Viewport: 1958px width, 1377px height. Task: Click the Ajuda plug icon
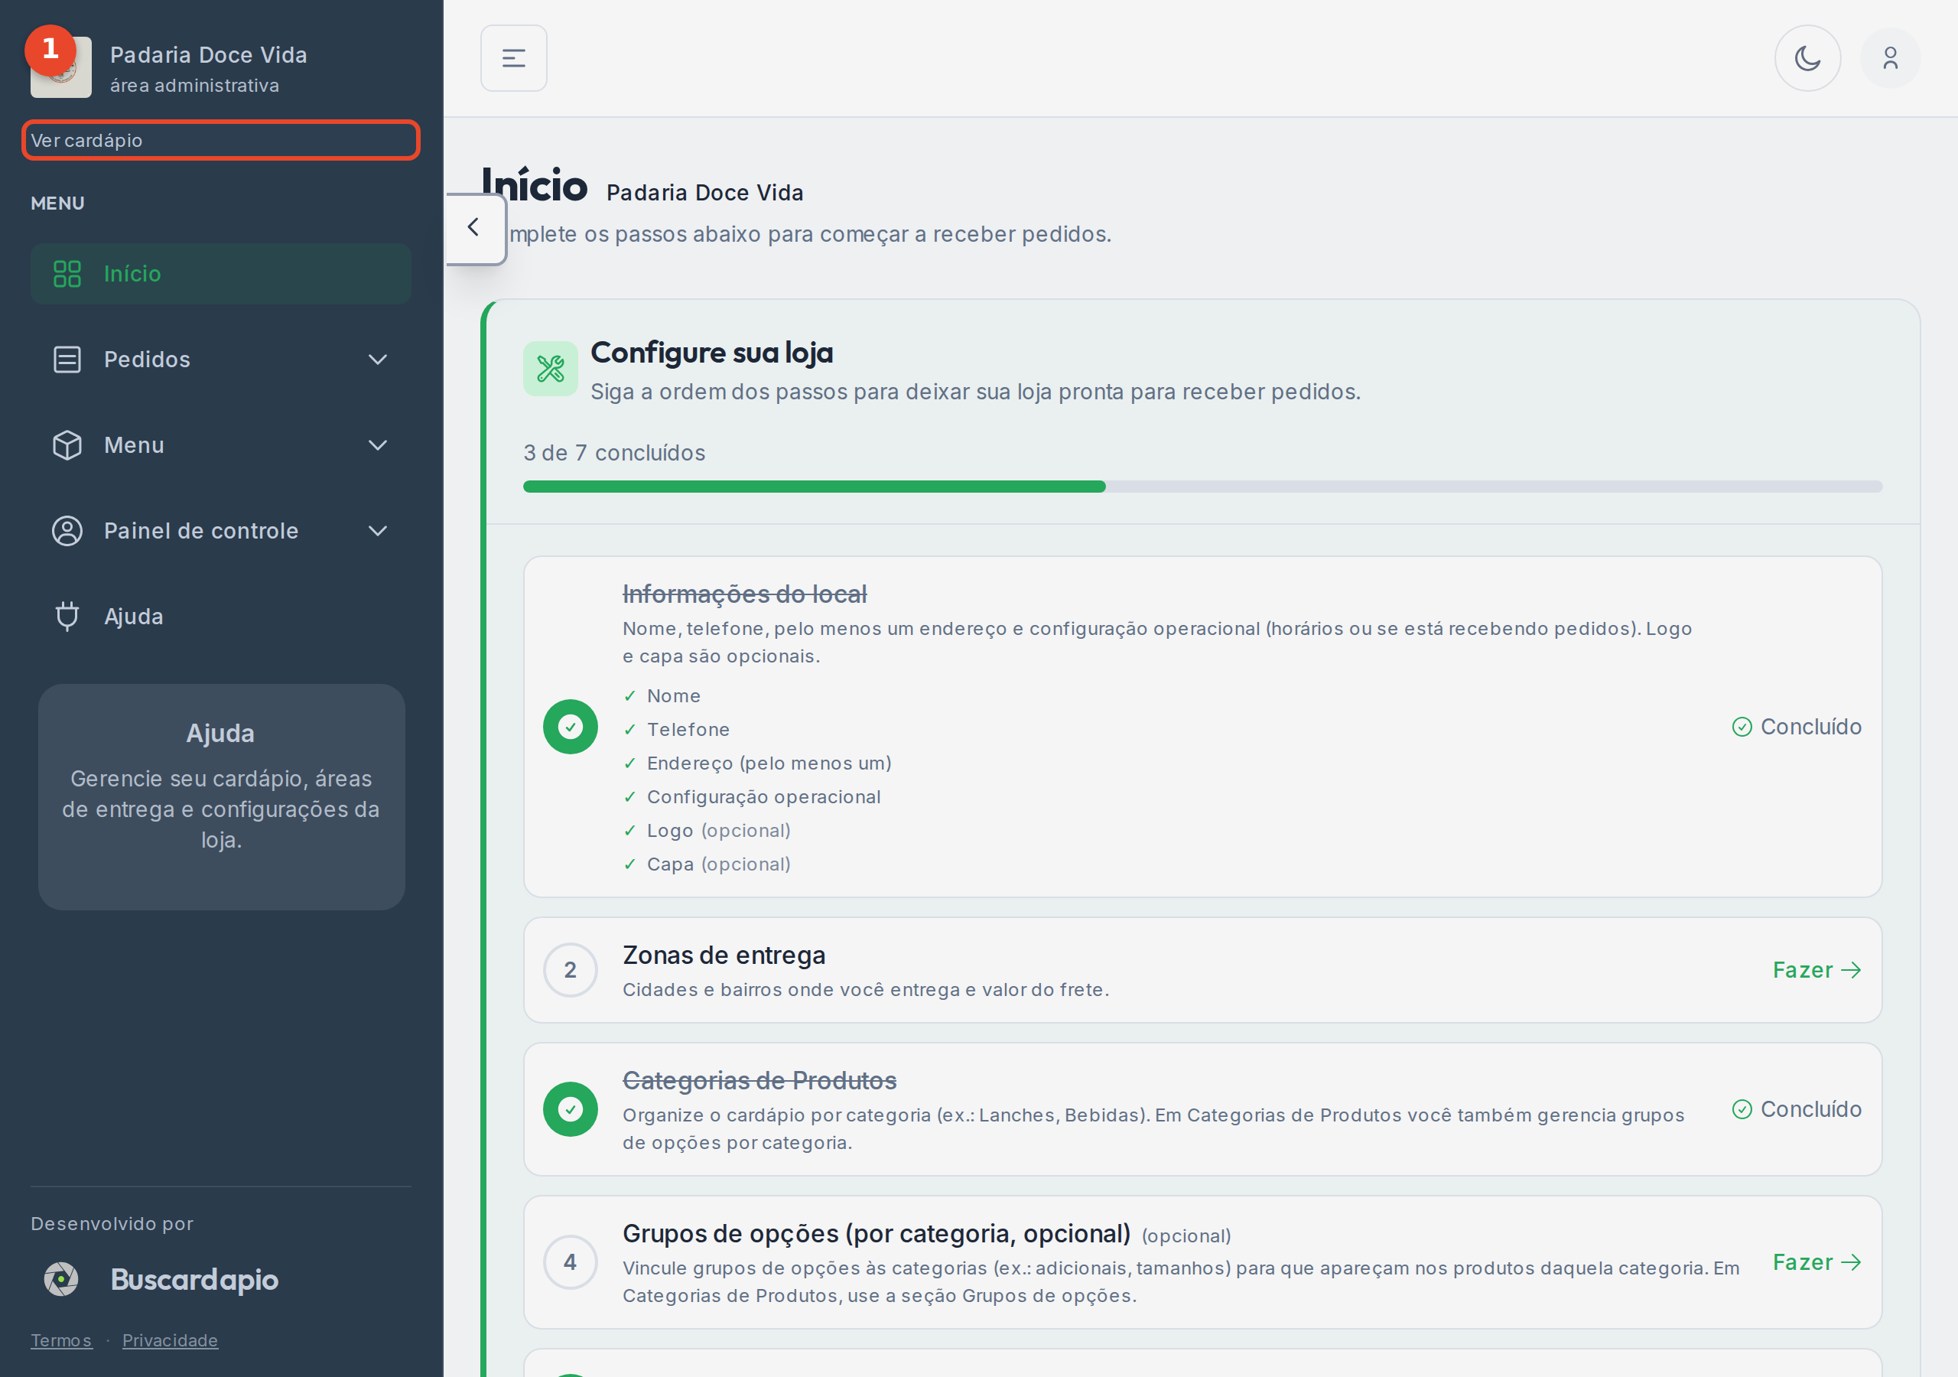pos(67,616)
